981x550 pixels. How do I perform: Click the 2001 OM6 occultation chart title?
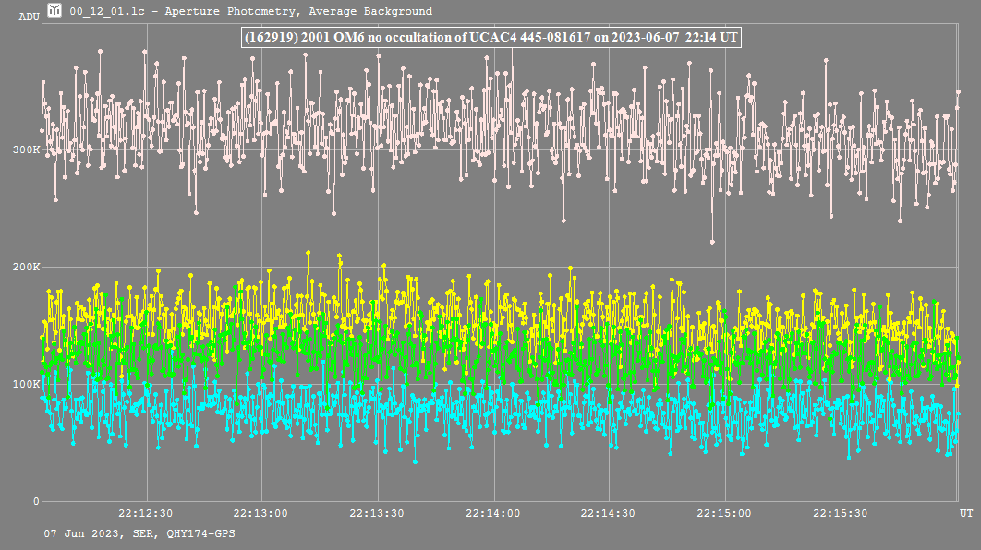[490, 37]
